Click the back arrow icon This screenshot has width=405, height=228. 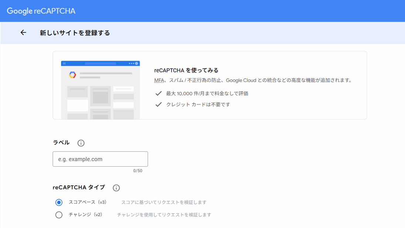[x=23, y=32]
